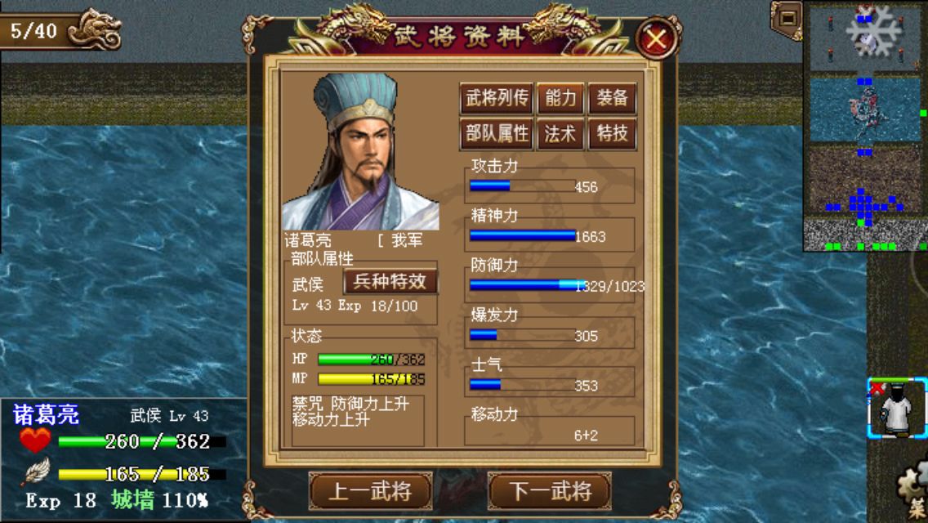Click the 兵种特效 button
928x523 pixels.
pos(390,281)
